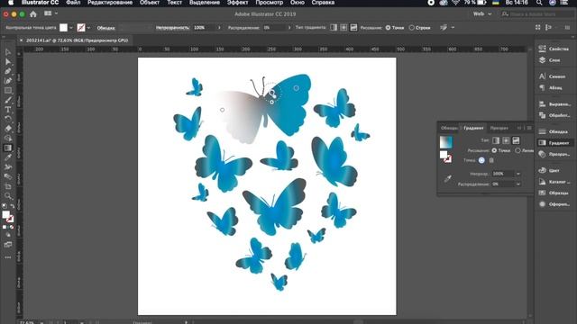Select the Rectangle shape tool
Screen dimensions: 577x324
(8, 90)
